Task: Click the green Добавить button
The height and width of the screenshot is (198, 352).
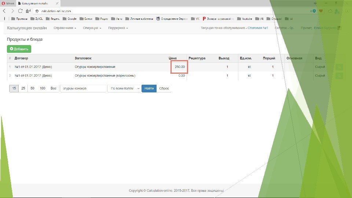Action: click(19, 49)
